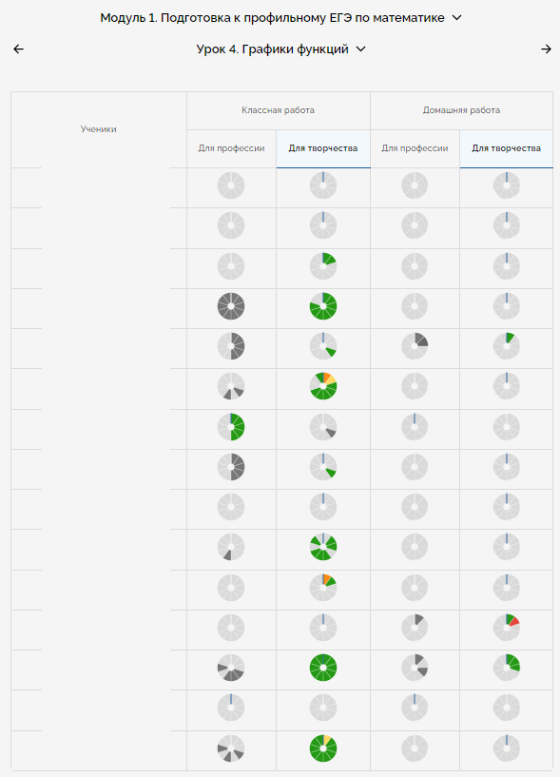Select Для профессии tab under Домашняя работа
560x777 pixels.
point(415,148)
